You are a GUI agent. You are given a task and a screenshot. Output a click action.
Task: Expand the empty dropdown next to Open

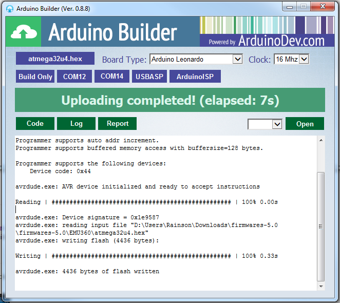pos(277,124)
